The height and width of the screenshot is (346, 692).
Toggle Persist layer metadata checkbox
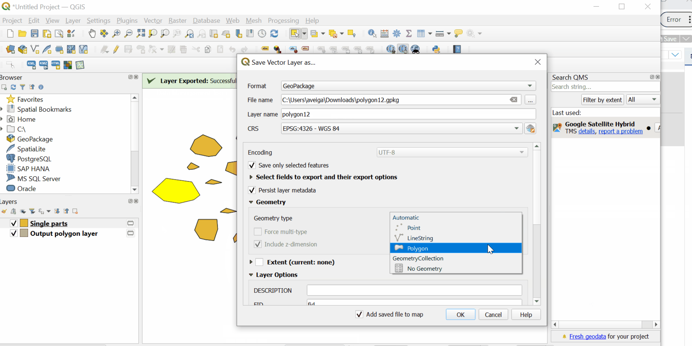click(252, 190)
